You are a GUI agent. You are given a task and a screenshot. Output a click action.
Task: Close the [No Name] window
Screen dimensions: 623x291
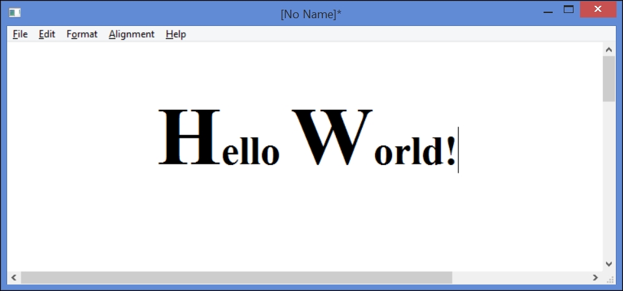pos(598,10)
